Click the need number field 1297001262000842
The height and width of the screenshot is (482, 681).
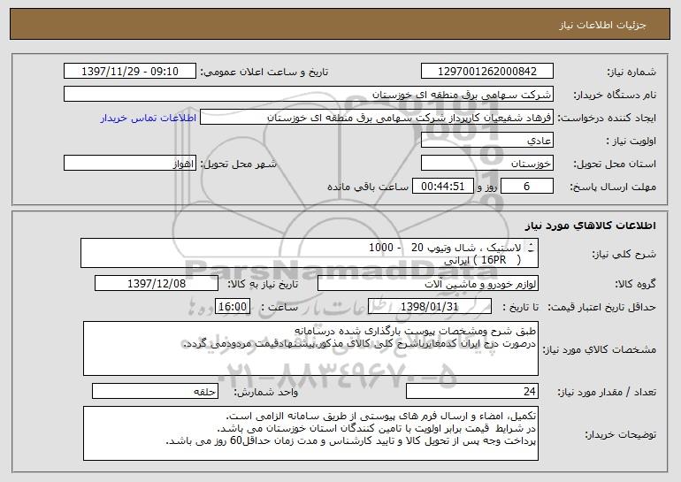(487, 71)
